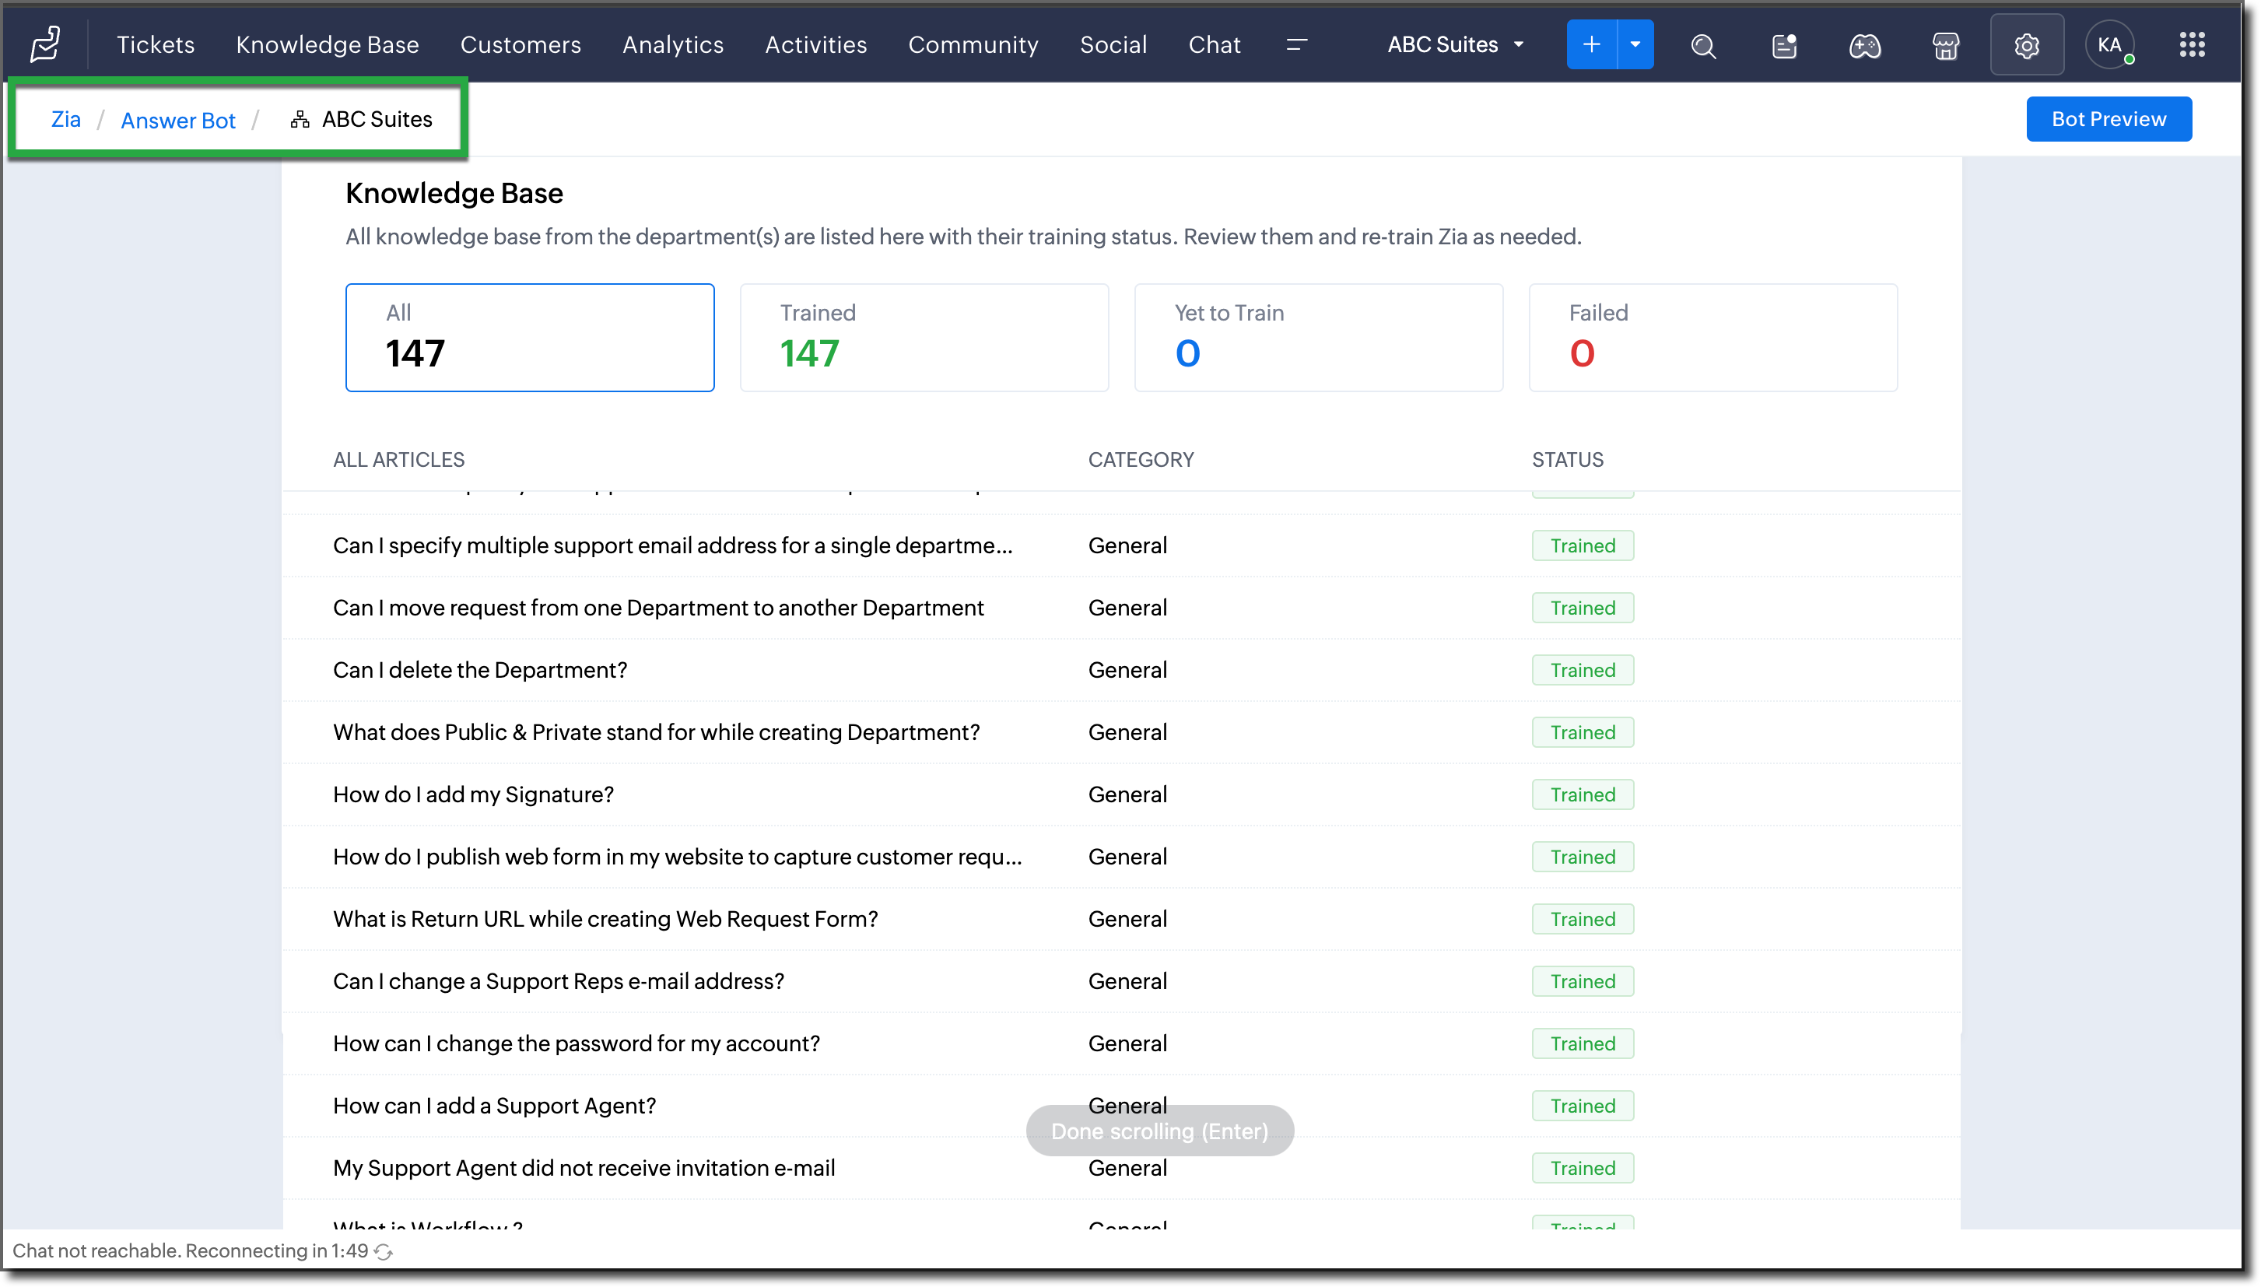Open the Analytics tab
Viewport: 2261px width, 1287px height.
click(x=672, y=44)
